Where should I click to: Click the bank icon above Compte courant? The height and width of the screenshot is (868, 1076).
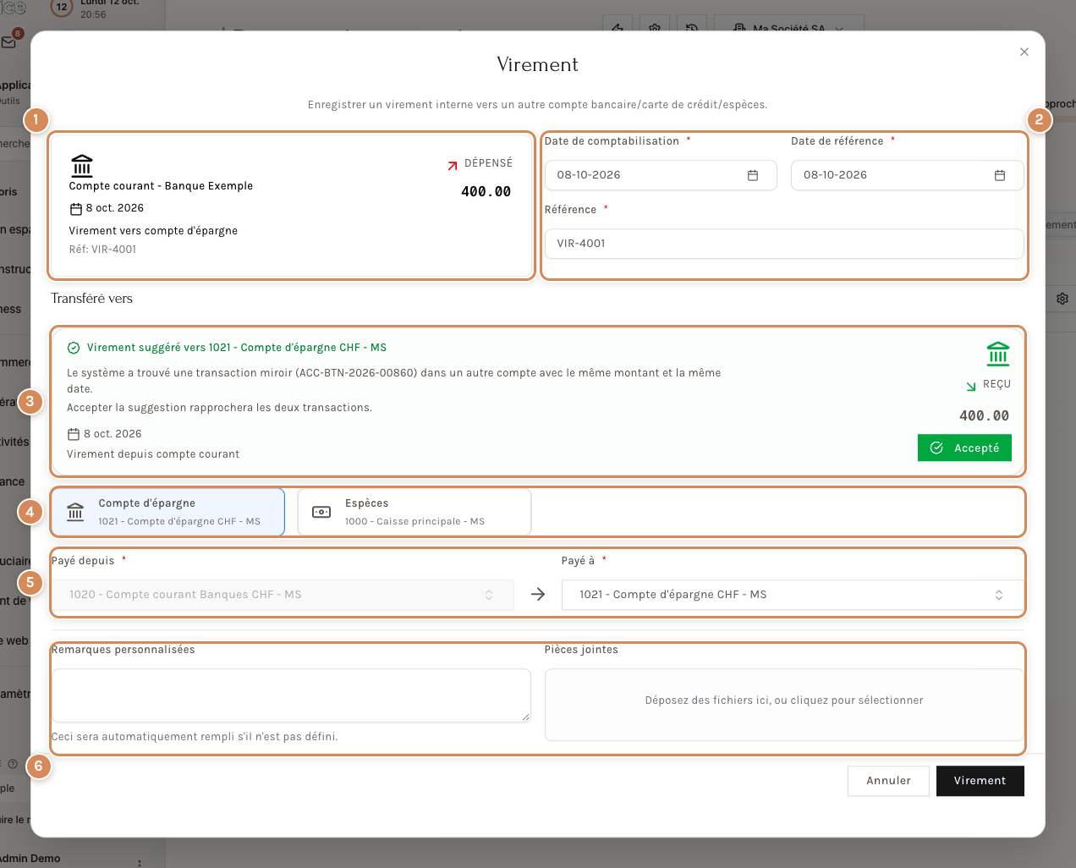coord(82,165)
